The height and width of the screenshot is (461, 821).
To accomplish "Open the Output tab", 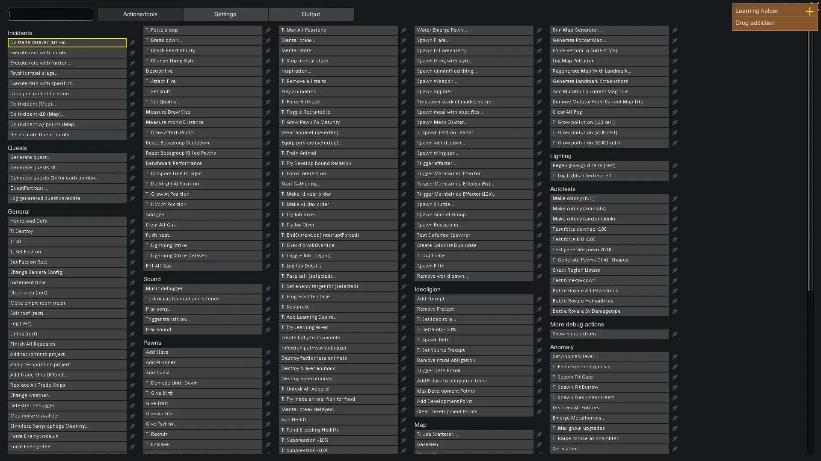I will click(x=311, y=15).
